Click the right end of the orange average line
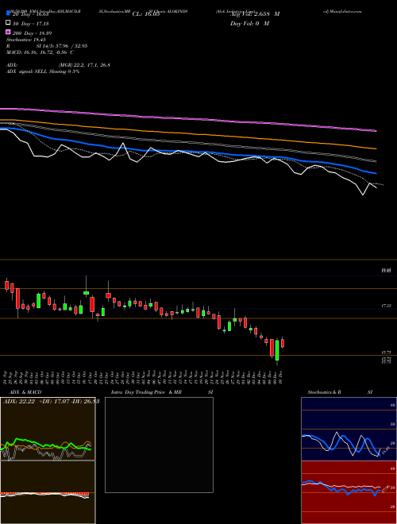 click(376, 148)
